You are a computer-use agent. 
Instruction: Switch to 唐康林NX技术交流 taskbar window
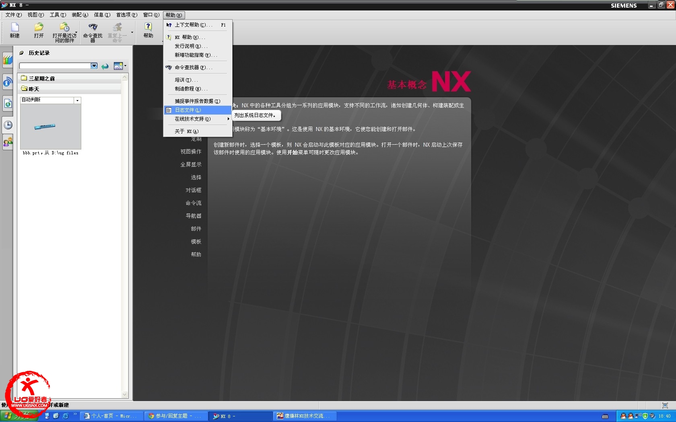click(305, 416)
